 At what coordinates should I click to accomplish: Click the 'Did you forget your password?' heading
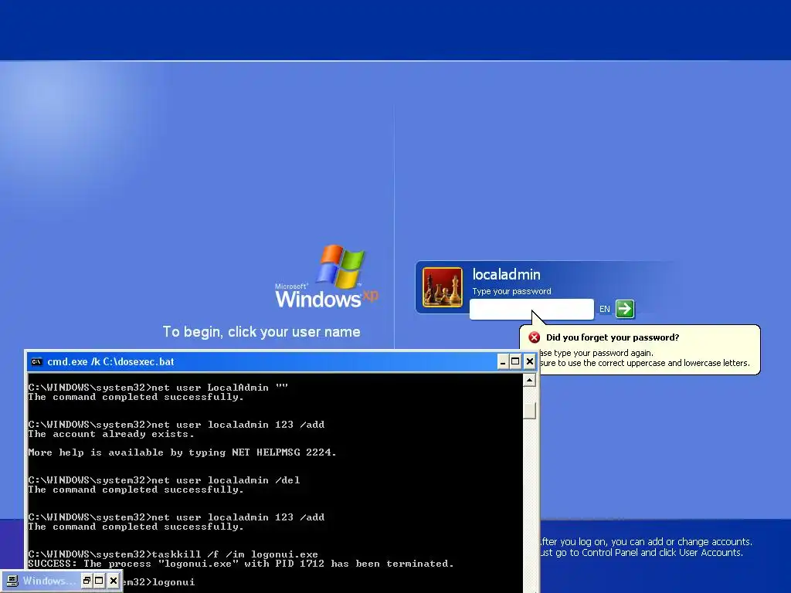coord(613,337)
